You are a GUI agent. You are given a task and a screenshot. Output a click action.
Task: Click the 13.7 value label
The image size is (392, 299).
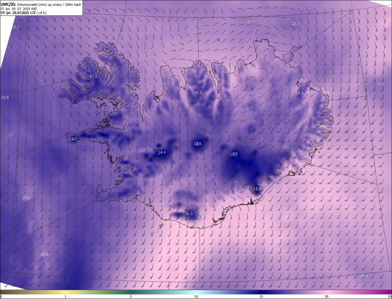(x=234, y=154)
